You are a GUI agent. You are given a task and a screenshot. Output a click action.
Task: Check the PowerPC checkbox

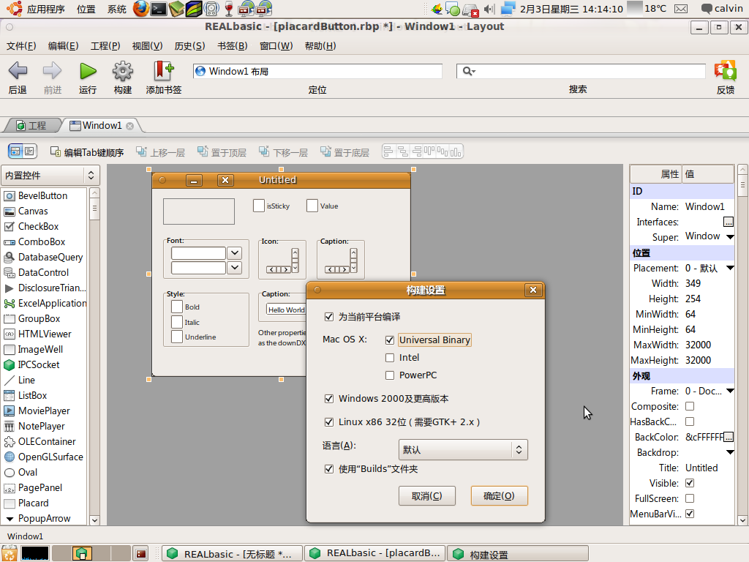(390, 375)
